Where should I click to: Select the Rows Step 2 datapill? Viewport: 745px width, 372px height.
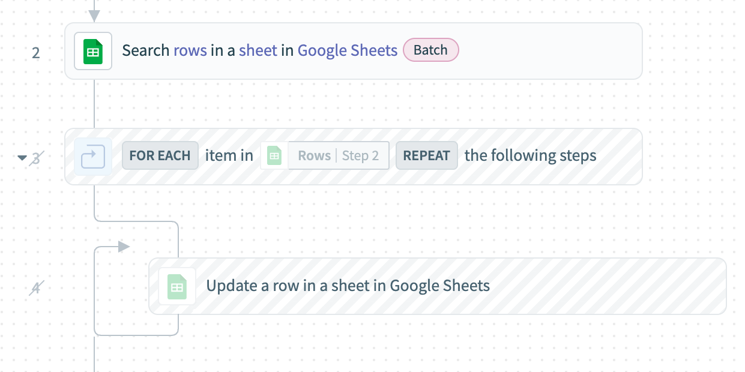pyautogui.click(x=338, y=156)
